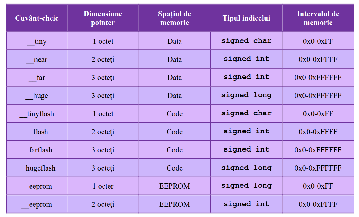
Task: Select the "Tipul indicelui" column header
Action: tap(246, 18)
